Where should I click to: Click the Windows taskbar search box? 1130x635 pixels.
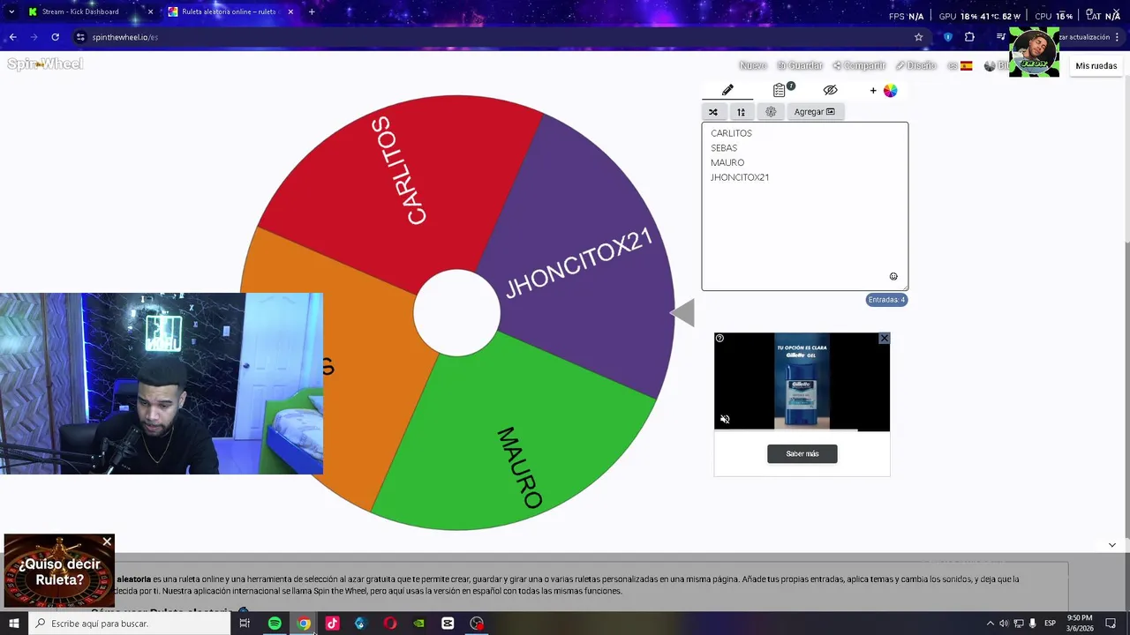point(129,624)
